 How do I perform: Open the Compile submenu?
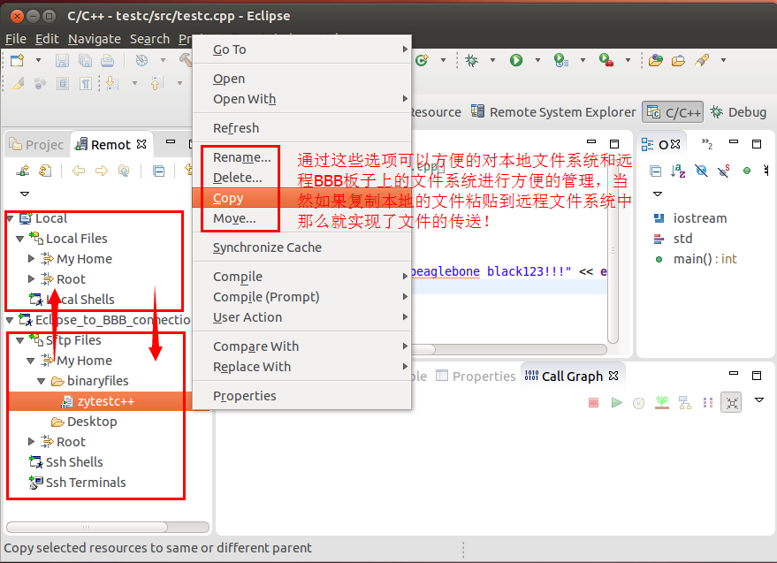click(301, 277)
